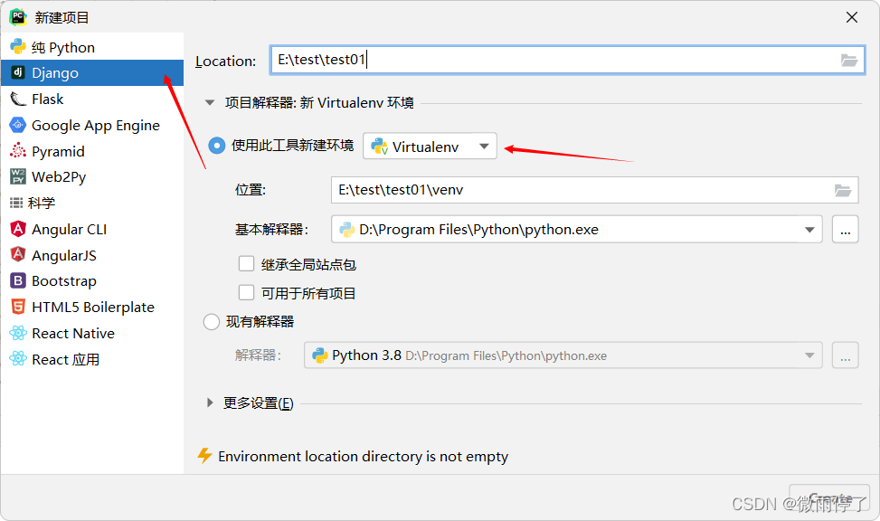880x521 pixels.
Task: Enable 继承全局站点包 checkbox
Action: pos(246,264)
